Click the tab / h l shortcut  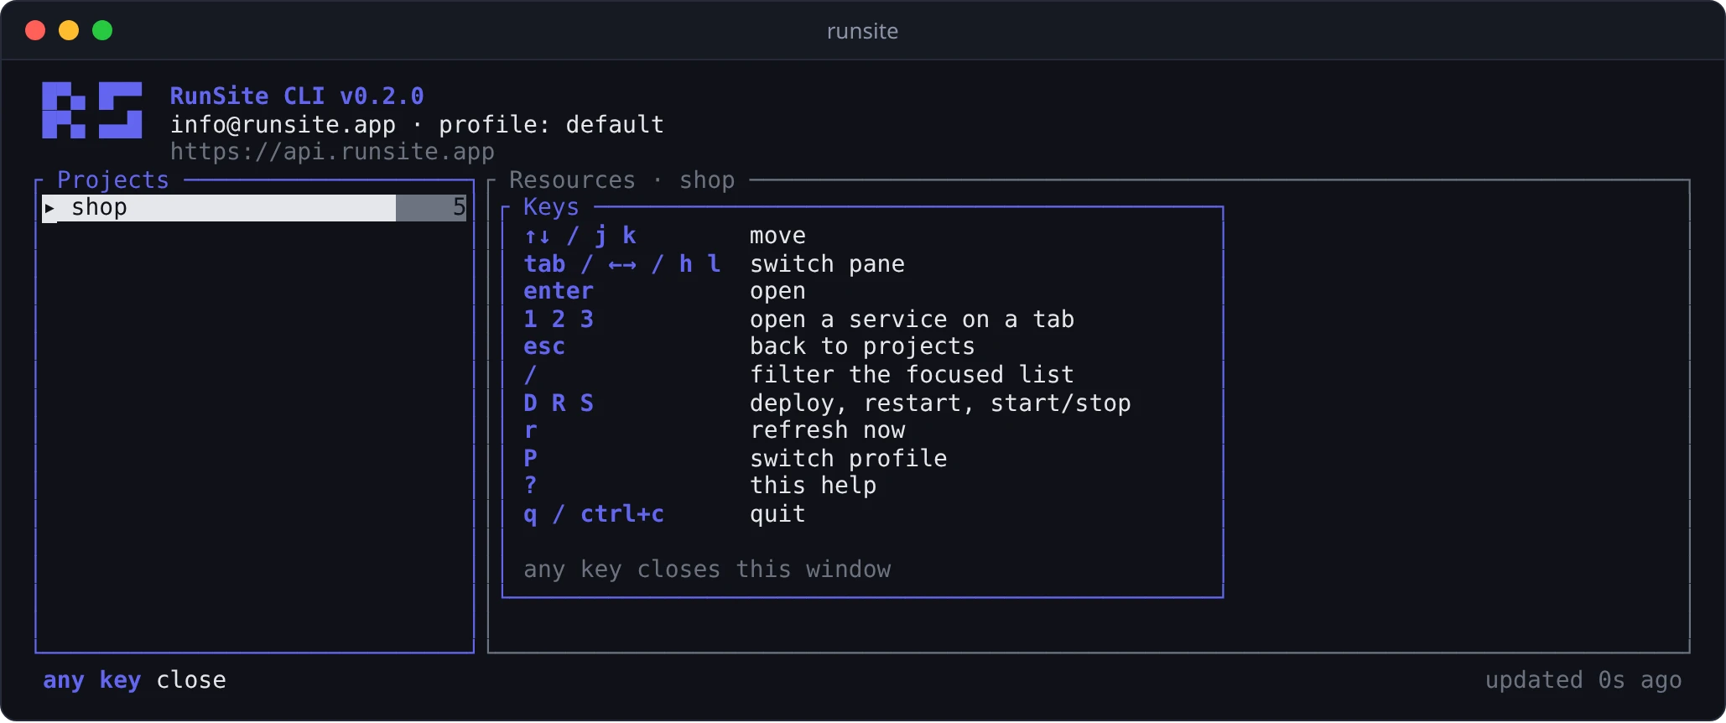coord(622,263)
